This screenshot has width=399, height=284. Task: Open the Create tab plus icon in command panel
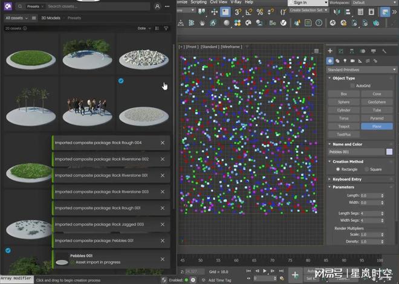(330, 51)
